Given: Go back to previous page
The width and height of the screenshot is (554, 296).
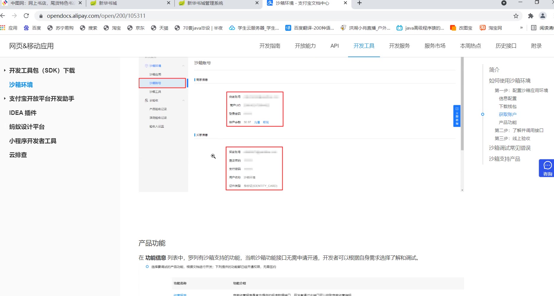Looking at the screenshot, I should point(3,16).
